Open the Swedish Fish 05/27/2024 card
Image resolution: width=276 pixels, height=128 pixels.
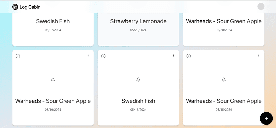click(x=53, y=30)
